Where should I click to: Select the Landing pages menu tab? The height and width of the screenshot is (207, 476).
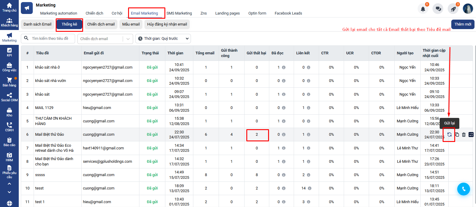tap(227, 13)
